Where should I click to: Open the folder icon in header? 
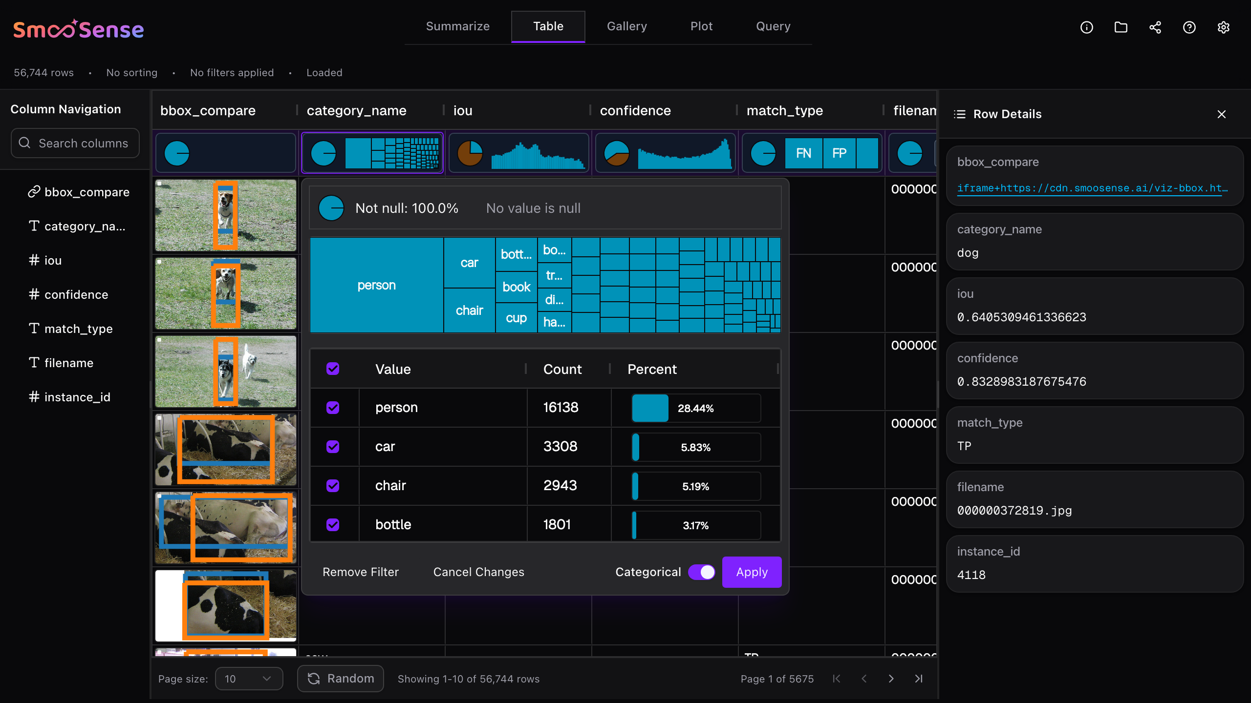tap(1121, 27)
